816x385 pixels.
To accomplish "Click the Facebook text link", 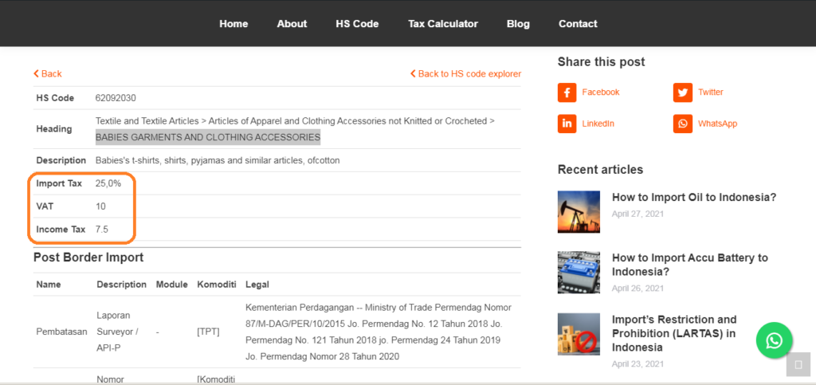I will (x=601, y=92).
